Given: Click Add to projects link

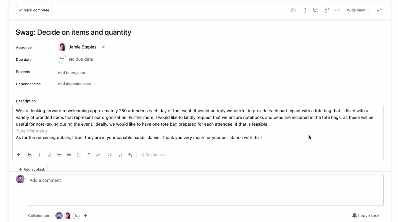Looking at the screenshot, I should click(71, 73).
